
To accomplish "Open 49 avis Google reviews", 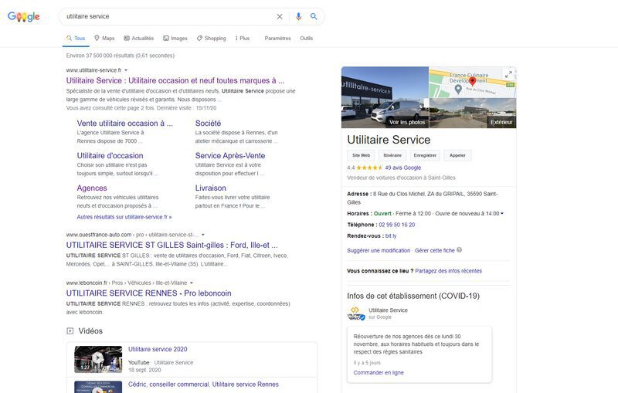I will click(402, 168).
